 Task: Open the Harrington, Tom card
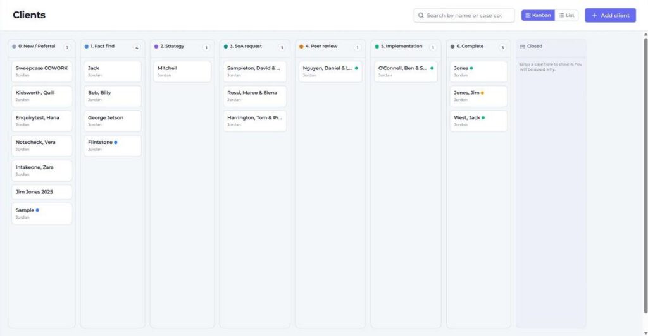(254, 121)
